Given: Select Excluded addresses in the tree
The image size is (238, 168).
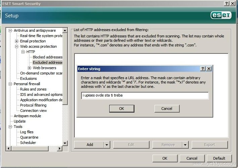Looking at the screenshot, I should (48, 62).
